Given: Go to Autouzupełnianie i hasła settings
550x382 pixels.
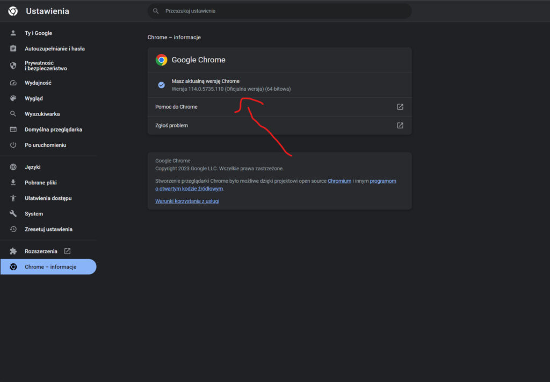Looking at the screenshot, I should (x=48, y=48).
